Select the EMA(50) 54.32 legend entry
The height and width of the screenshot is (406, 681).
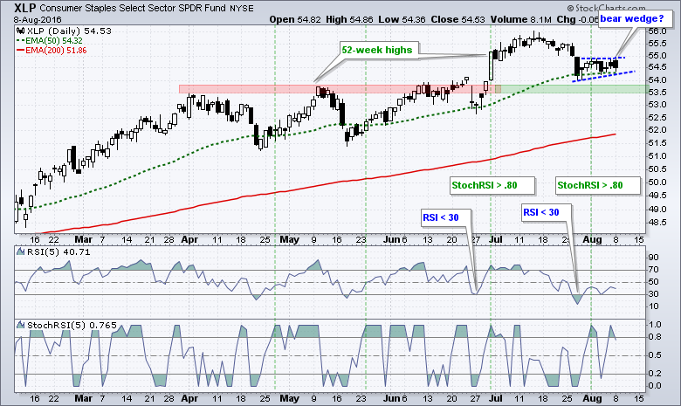pyautogui.click(x=49, y=40)
